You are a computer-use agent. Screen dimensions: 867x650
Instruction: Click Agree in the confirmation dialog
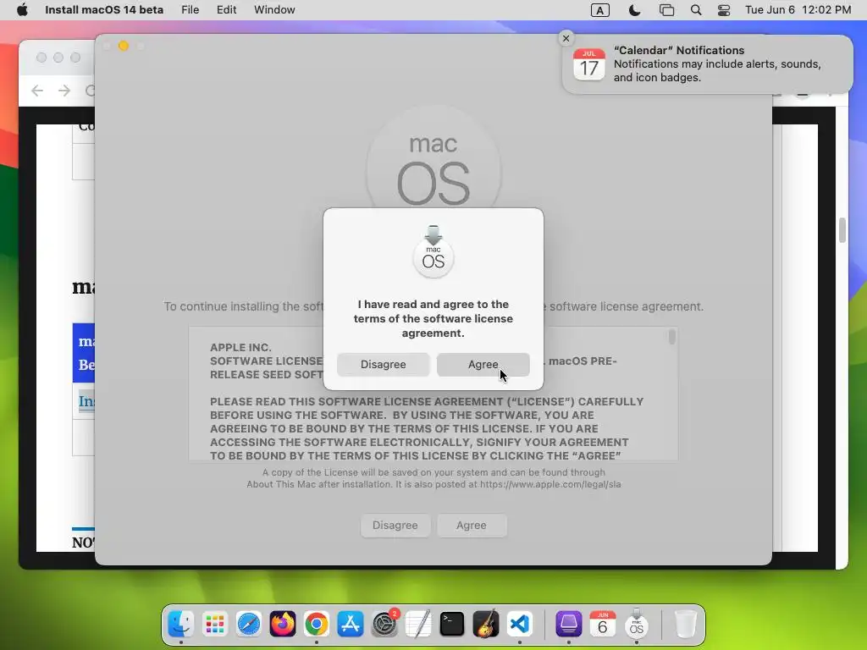483,365
